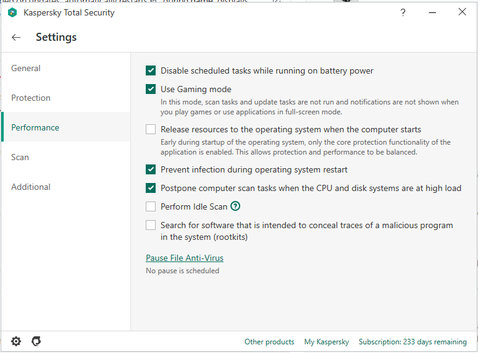Open the gear settings icon at the bottom
This screenshot has width=478, height=353.
16,341
